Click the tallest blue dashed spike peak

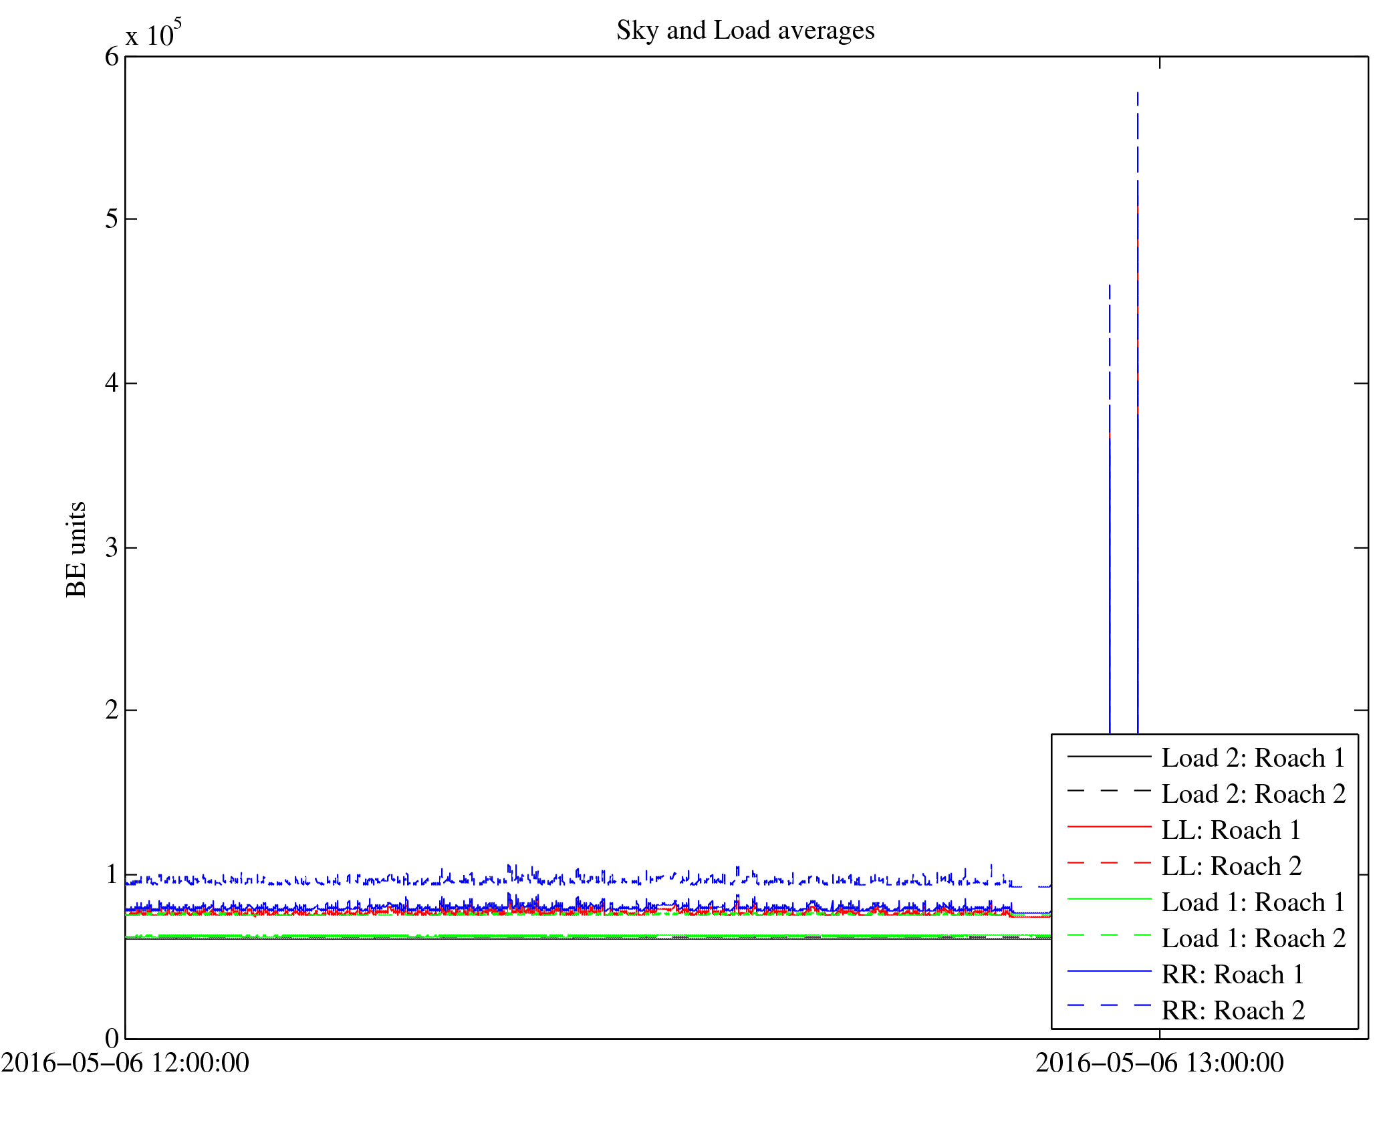tap(1138, 94)
